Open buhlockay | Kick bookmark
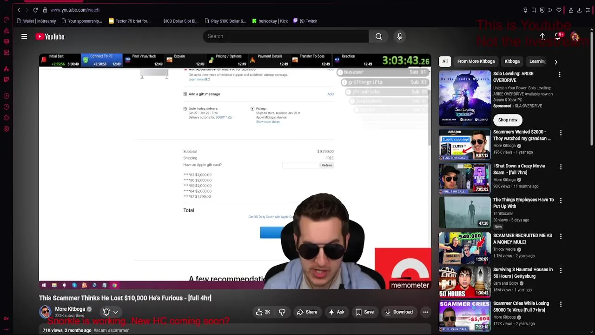This screenshot has width=595, height=335. click(x=270, y=21)
